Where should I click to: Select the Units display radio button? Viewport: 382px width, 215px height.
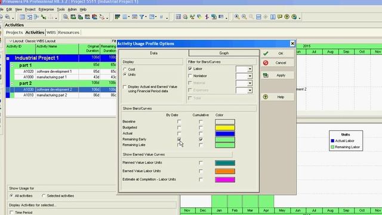point(125,75)
